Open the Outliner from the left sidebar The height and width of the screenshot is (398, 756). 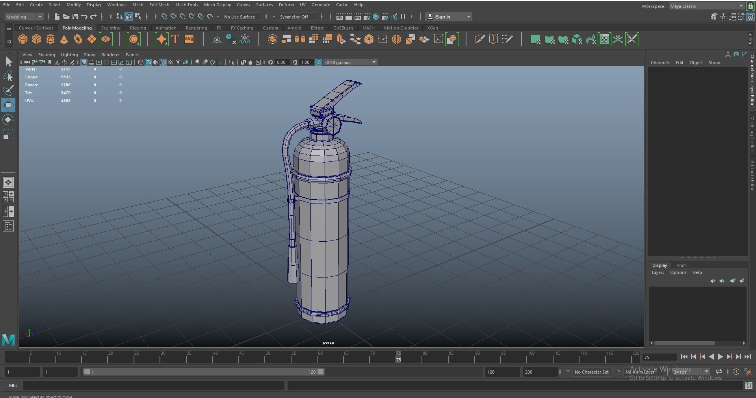(x=8, y=226)
